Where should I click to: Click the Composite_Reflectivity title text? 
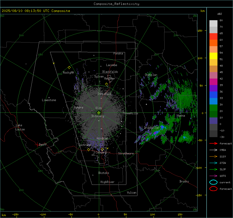tap(116, 4)
